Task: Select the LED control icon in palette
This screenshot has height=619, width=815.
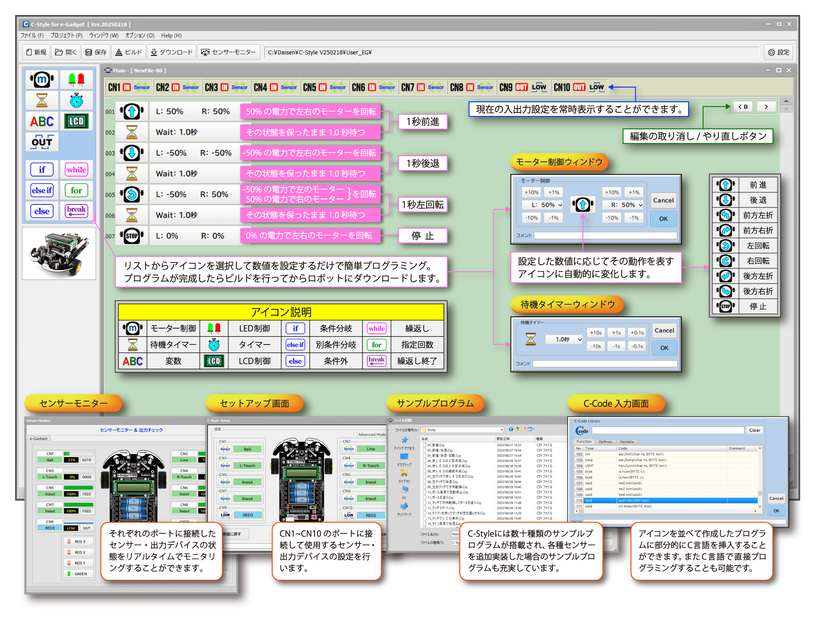Action: tap(76, 79)
